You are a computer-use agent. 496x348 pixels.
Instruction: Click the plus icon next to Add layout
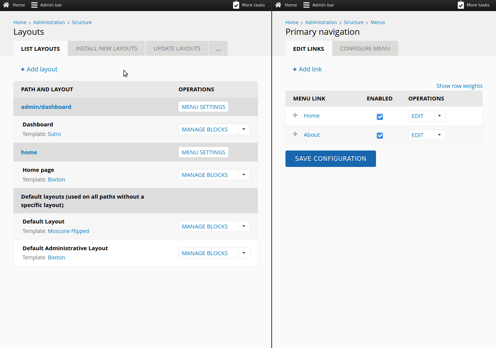(x=23, y=70)
